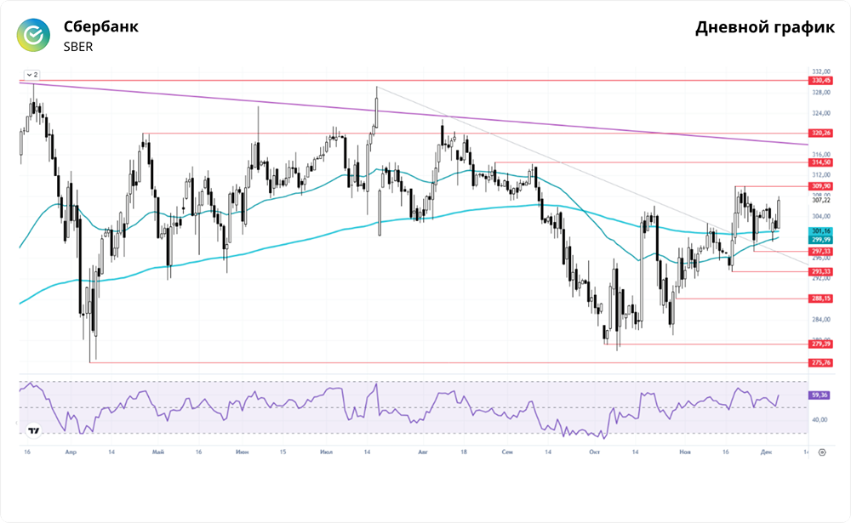Screen dimensions: 851x523
Task: Click the Sberbank green logo icon
Action: [35, 35]
